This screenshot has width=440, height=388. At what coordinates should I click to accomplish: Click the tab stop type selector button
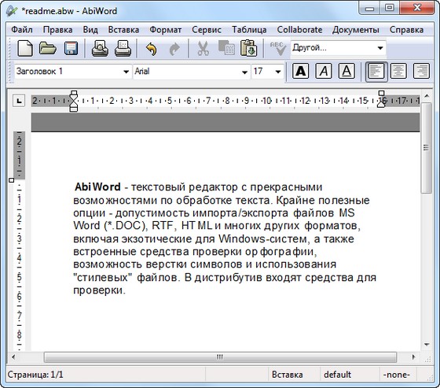(19, 101)
